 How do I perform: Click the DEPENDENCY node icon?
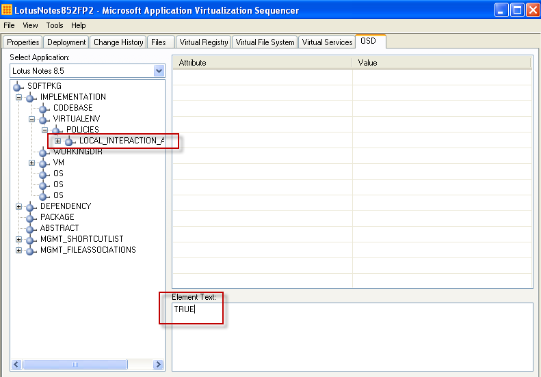click(31, 207)
